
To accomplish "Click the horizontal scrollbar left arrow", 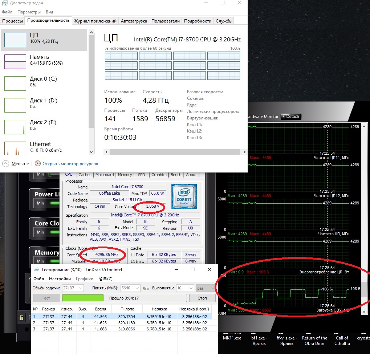I will click(106, 152).
